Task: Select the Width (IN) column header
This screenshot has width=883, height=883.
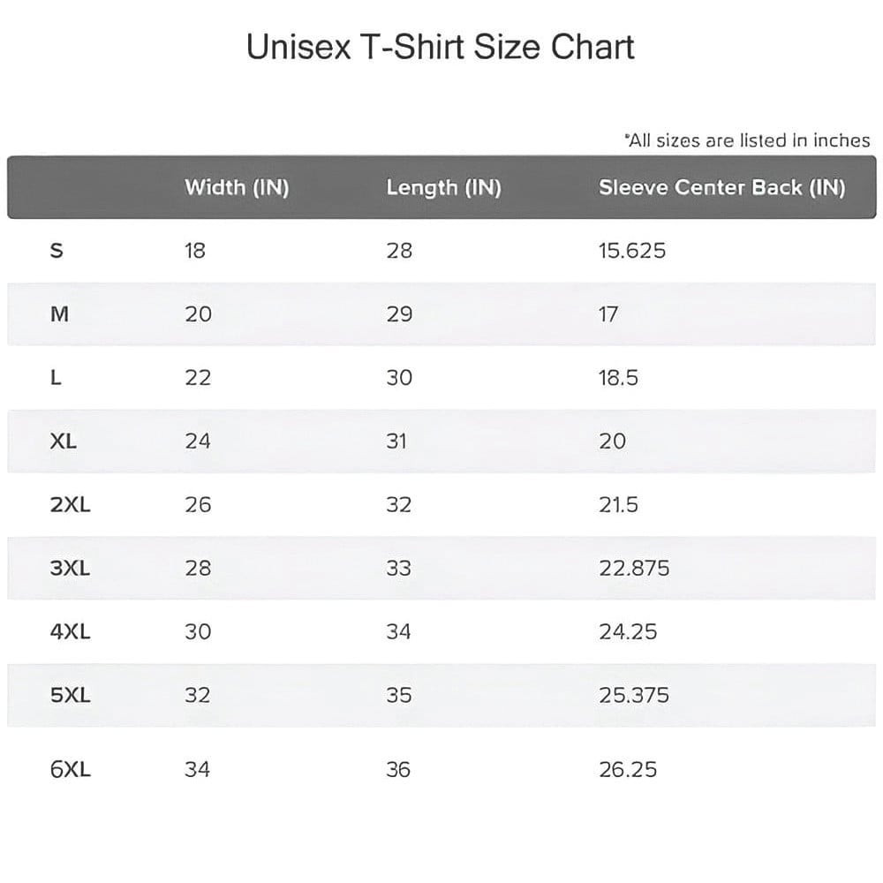Action: pyautogui.click(x=237, y=188)
